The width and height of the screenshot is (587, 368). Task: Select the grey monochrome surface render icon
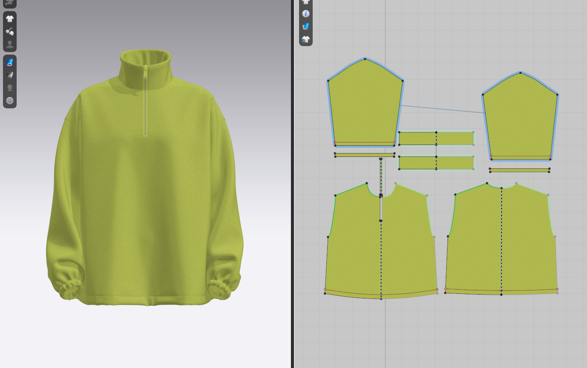[x=10, y=75]
